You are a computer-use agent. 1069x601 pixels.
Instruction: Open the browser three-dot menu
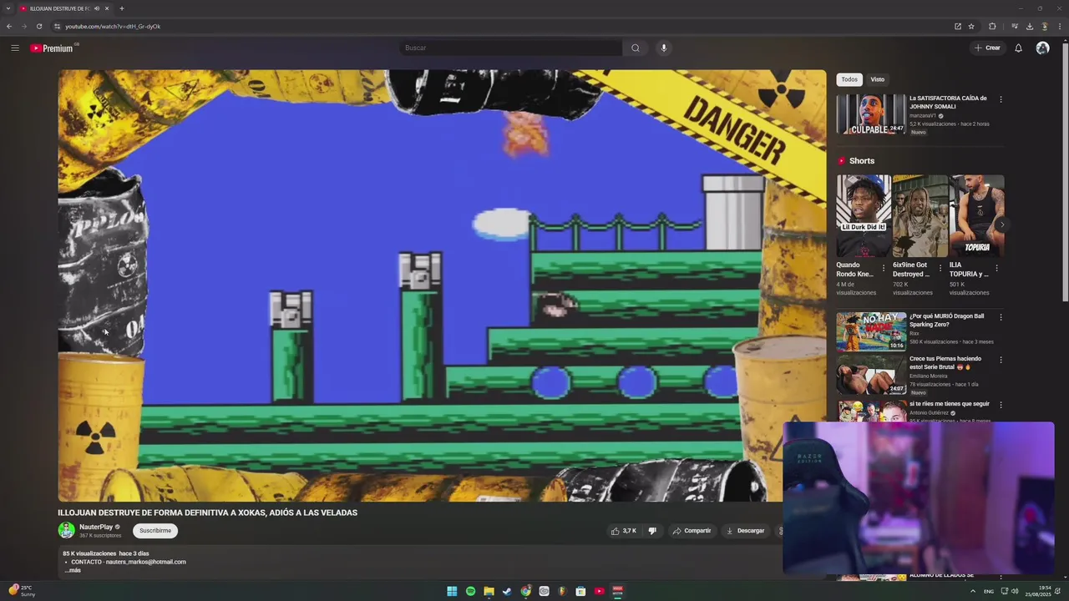1060,26
